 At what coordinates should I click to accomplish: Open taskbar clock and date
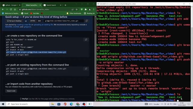point(182,104)
